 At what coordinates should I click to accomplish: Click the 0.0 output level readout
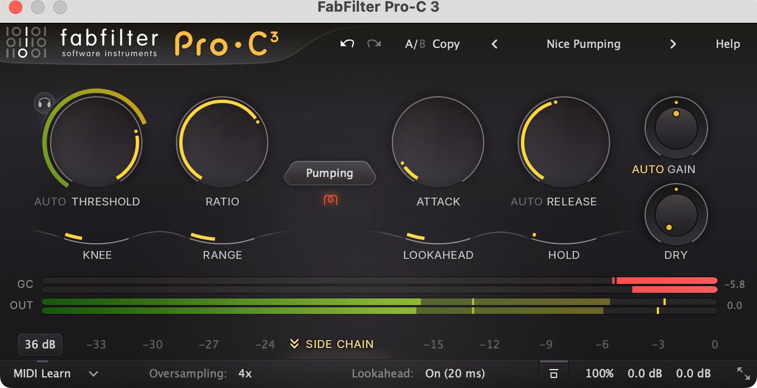pyautogui.click(x=735, y=306)
